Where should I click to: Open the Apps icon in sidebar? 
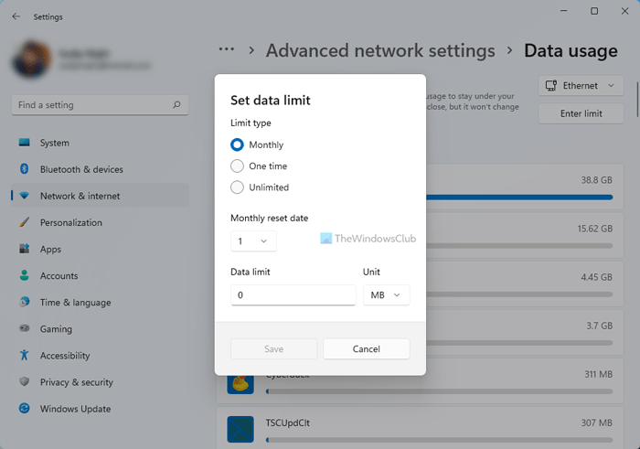(24, 249)
